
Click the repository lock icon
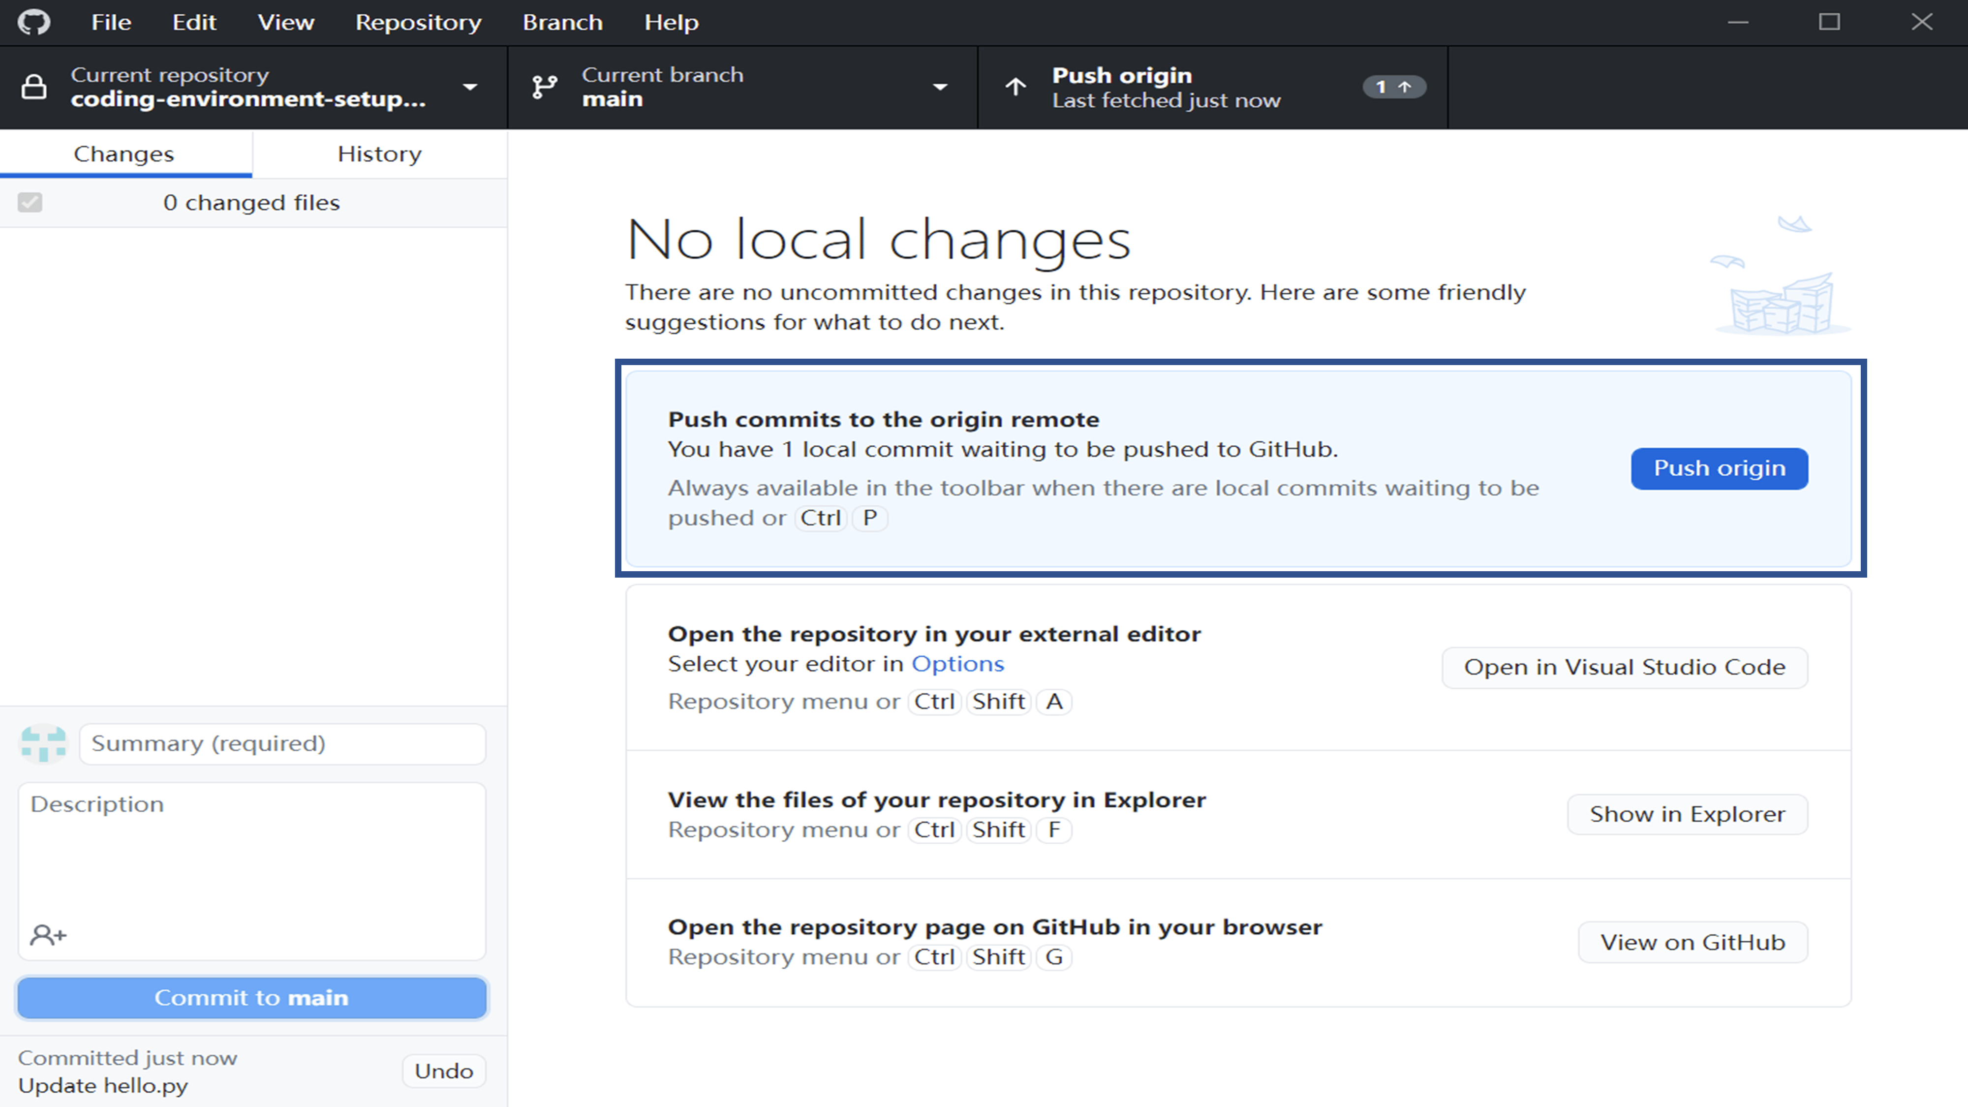coord(33,86)
